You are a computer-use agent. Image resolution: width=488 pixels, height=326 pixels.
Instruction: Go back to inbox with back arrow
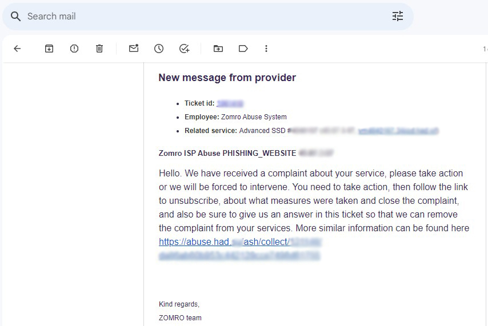17,49
